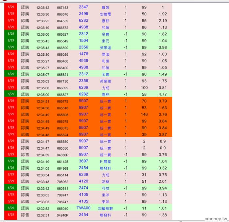Image resolution: width=229 pixels, height=222 pixels.
Task: Click 康舒 name in warrant 066527 row
Action: coord(105,95)
